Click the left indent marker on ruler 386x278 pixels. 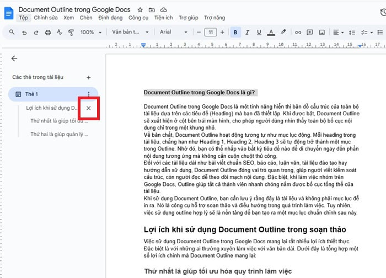pyautogui.click(x=143, y=45)
